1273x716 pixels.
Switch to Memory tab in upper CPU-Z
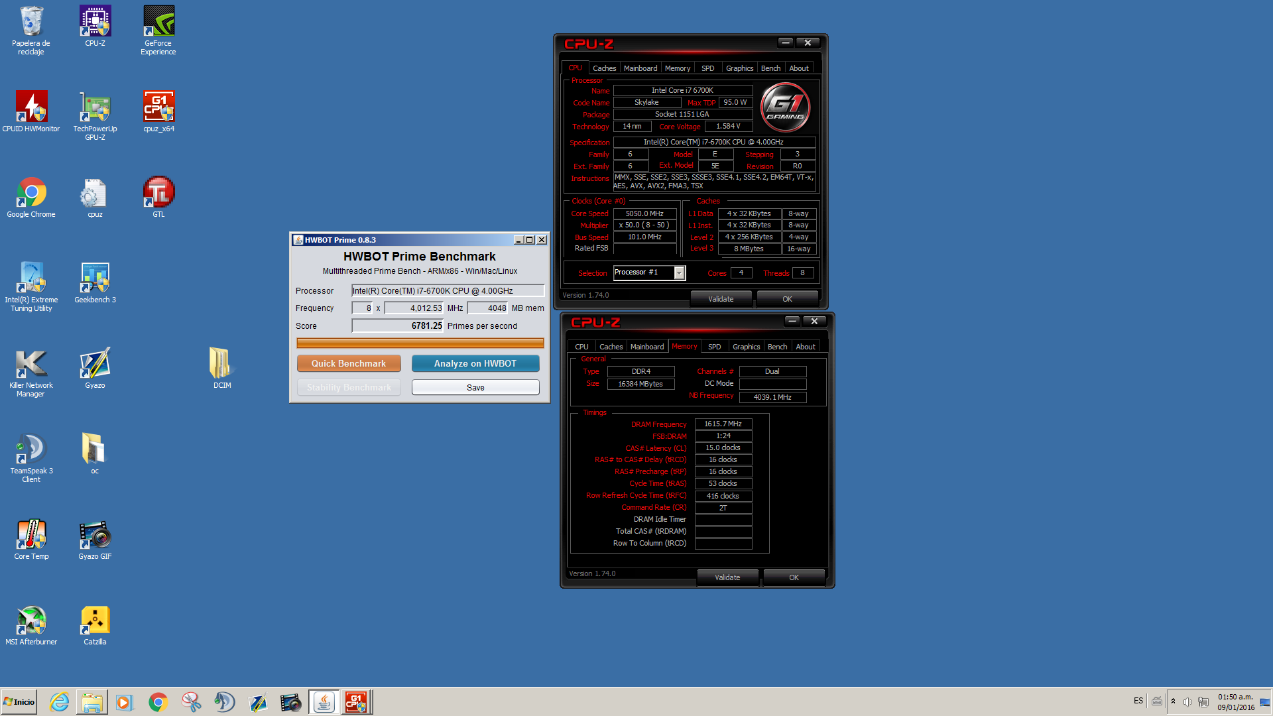coord(678,68)
